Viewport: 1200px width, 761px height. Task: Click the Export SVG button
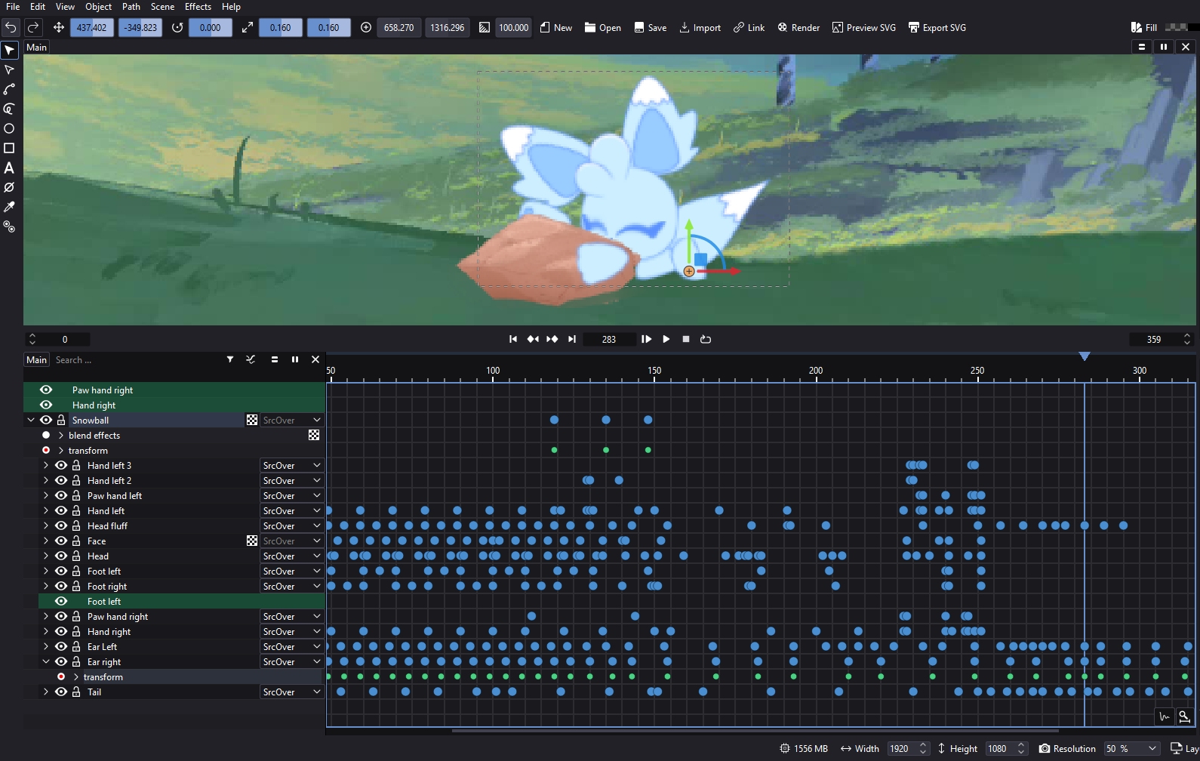click(x=937, y=28)
